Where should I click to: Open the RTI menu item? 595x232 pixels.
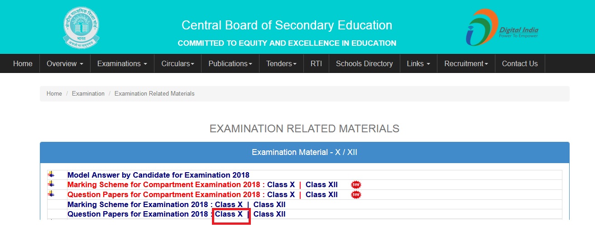tap(316, 63)
